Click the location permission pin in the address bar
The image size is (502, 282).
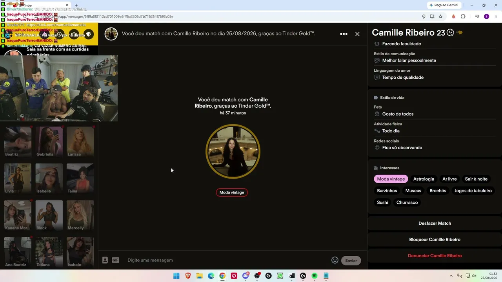[x=424, y=16]
